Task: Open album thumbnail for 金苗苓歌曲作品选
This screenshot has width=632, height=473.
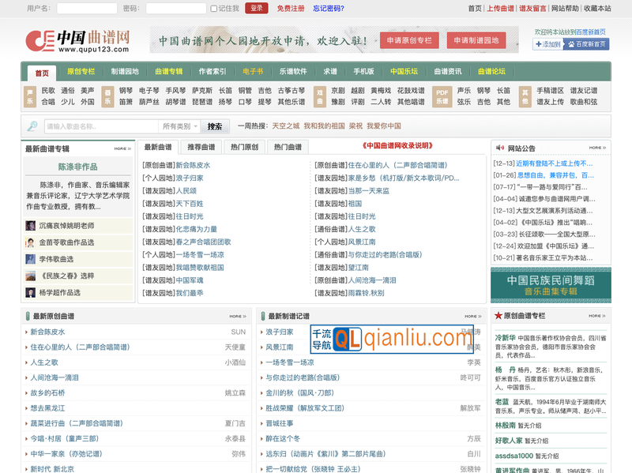Action: coord(30,242)
